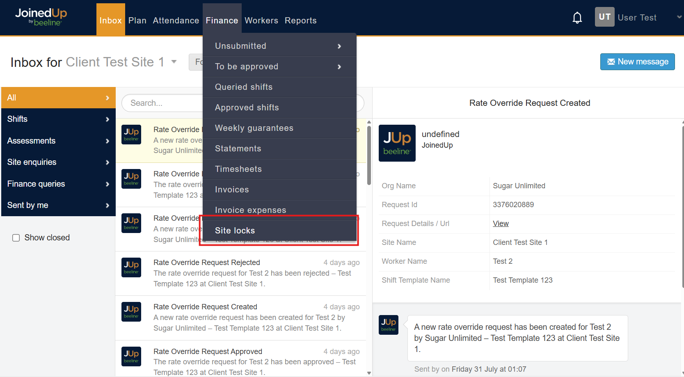This screenshot has width=684, height=377.
Task: Choose Invoices in the Finance menu
Action: click(x=279, y=190)
